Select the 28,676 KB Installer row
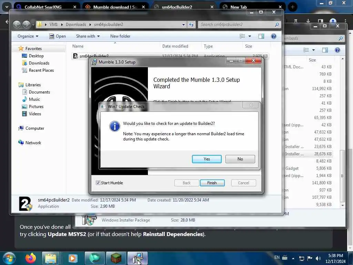The image size is (353, 265). tap(309, 154)
